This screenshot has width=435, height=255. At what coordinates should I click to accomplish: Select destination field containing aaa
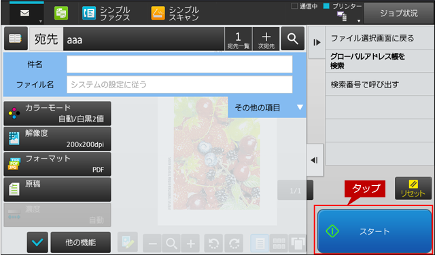[x=143, y=39]
